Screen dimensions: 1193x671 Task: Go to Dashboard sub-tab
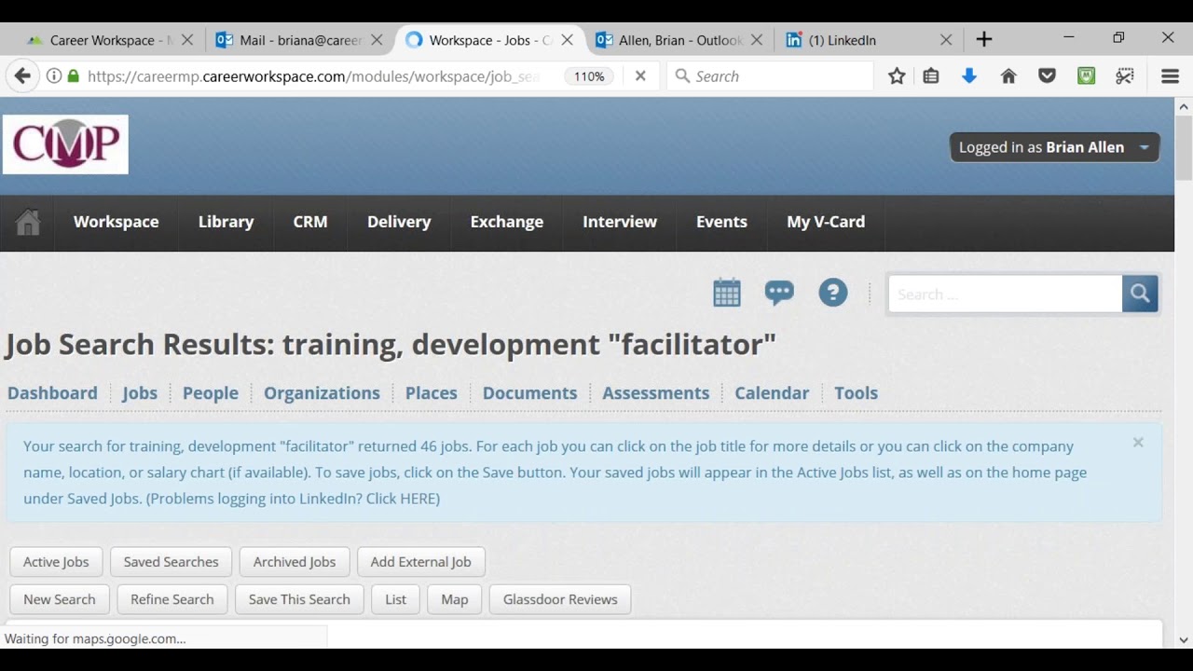click(52, 393)
